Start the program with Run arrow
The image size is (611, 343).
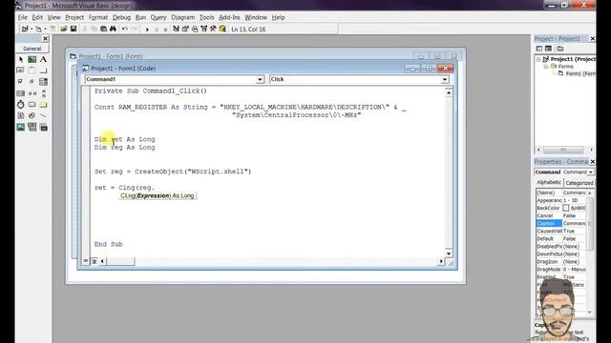point(147,30)
